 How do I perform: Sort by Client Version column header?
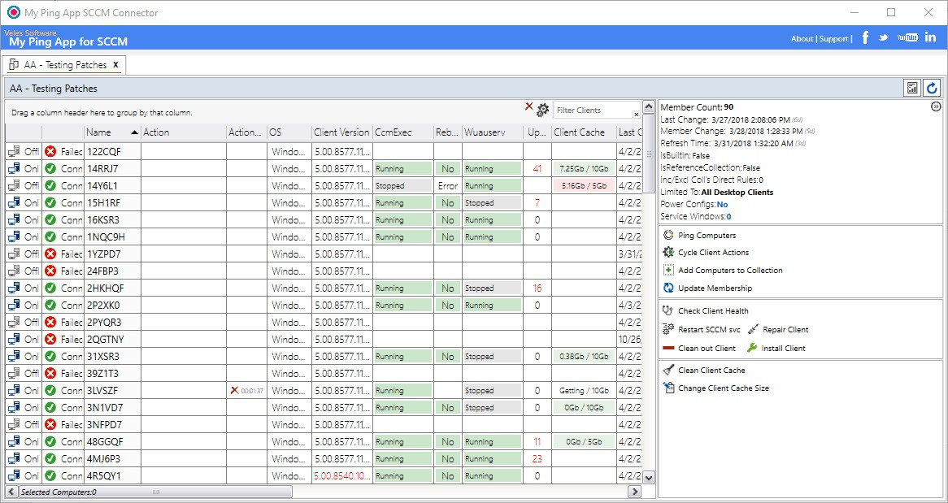(x=341, y=132)
